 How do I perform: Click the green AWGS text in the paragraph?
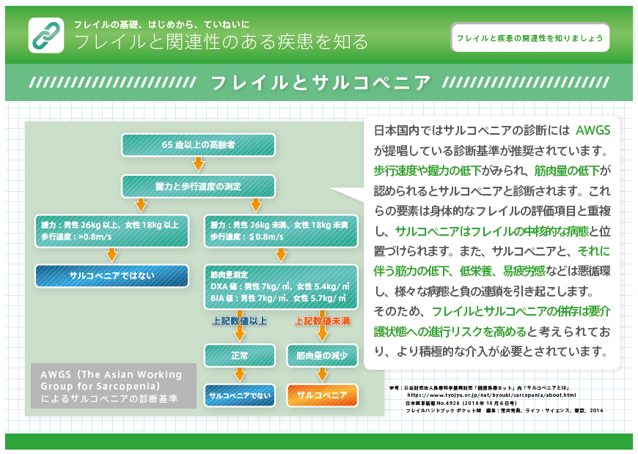593,130
